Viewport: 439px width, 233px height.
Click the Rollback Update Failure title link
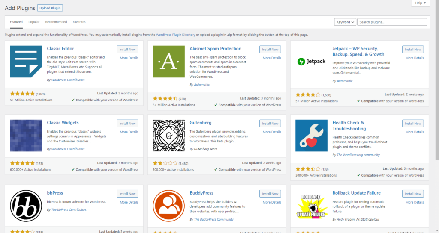click(356, 193)
